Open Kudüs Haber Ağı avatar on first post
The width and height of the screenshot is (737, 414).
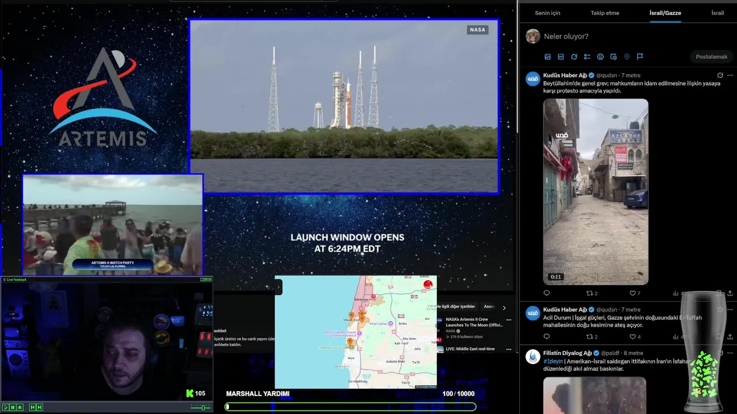(533, 79)
